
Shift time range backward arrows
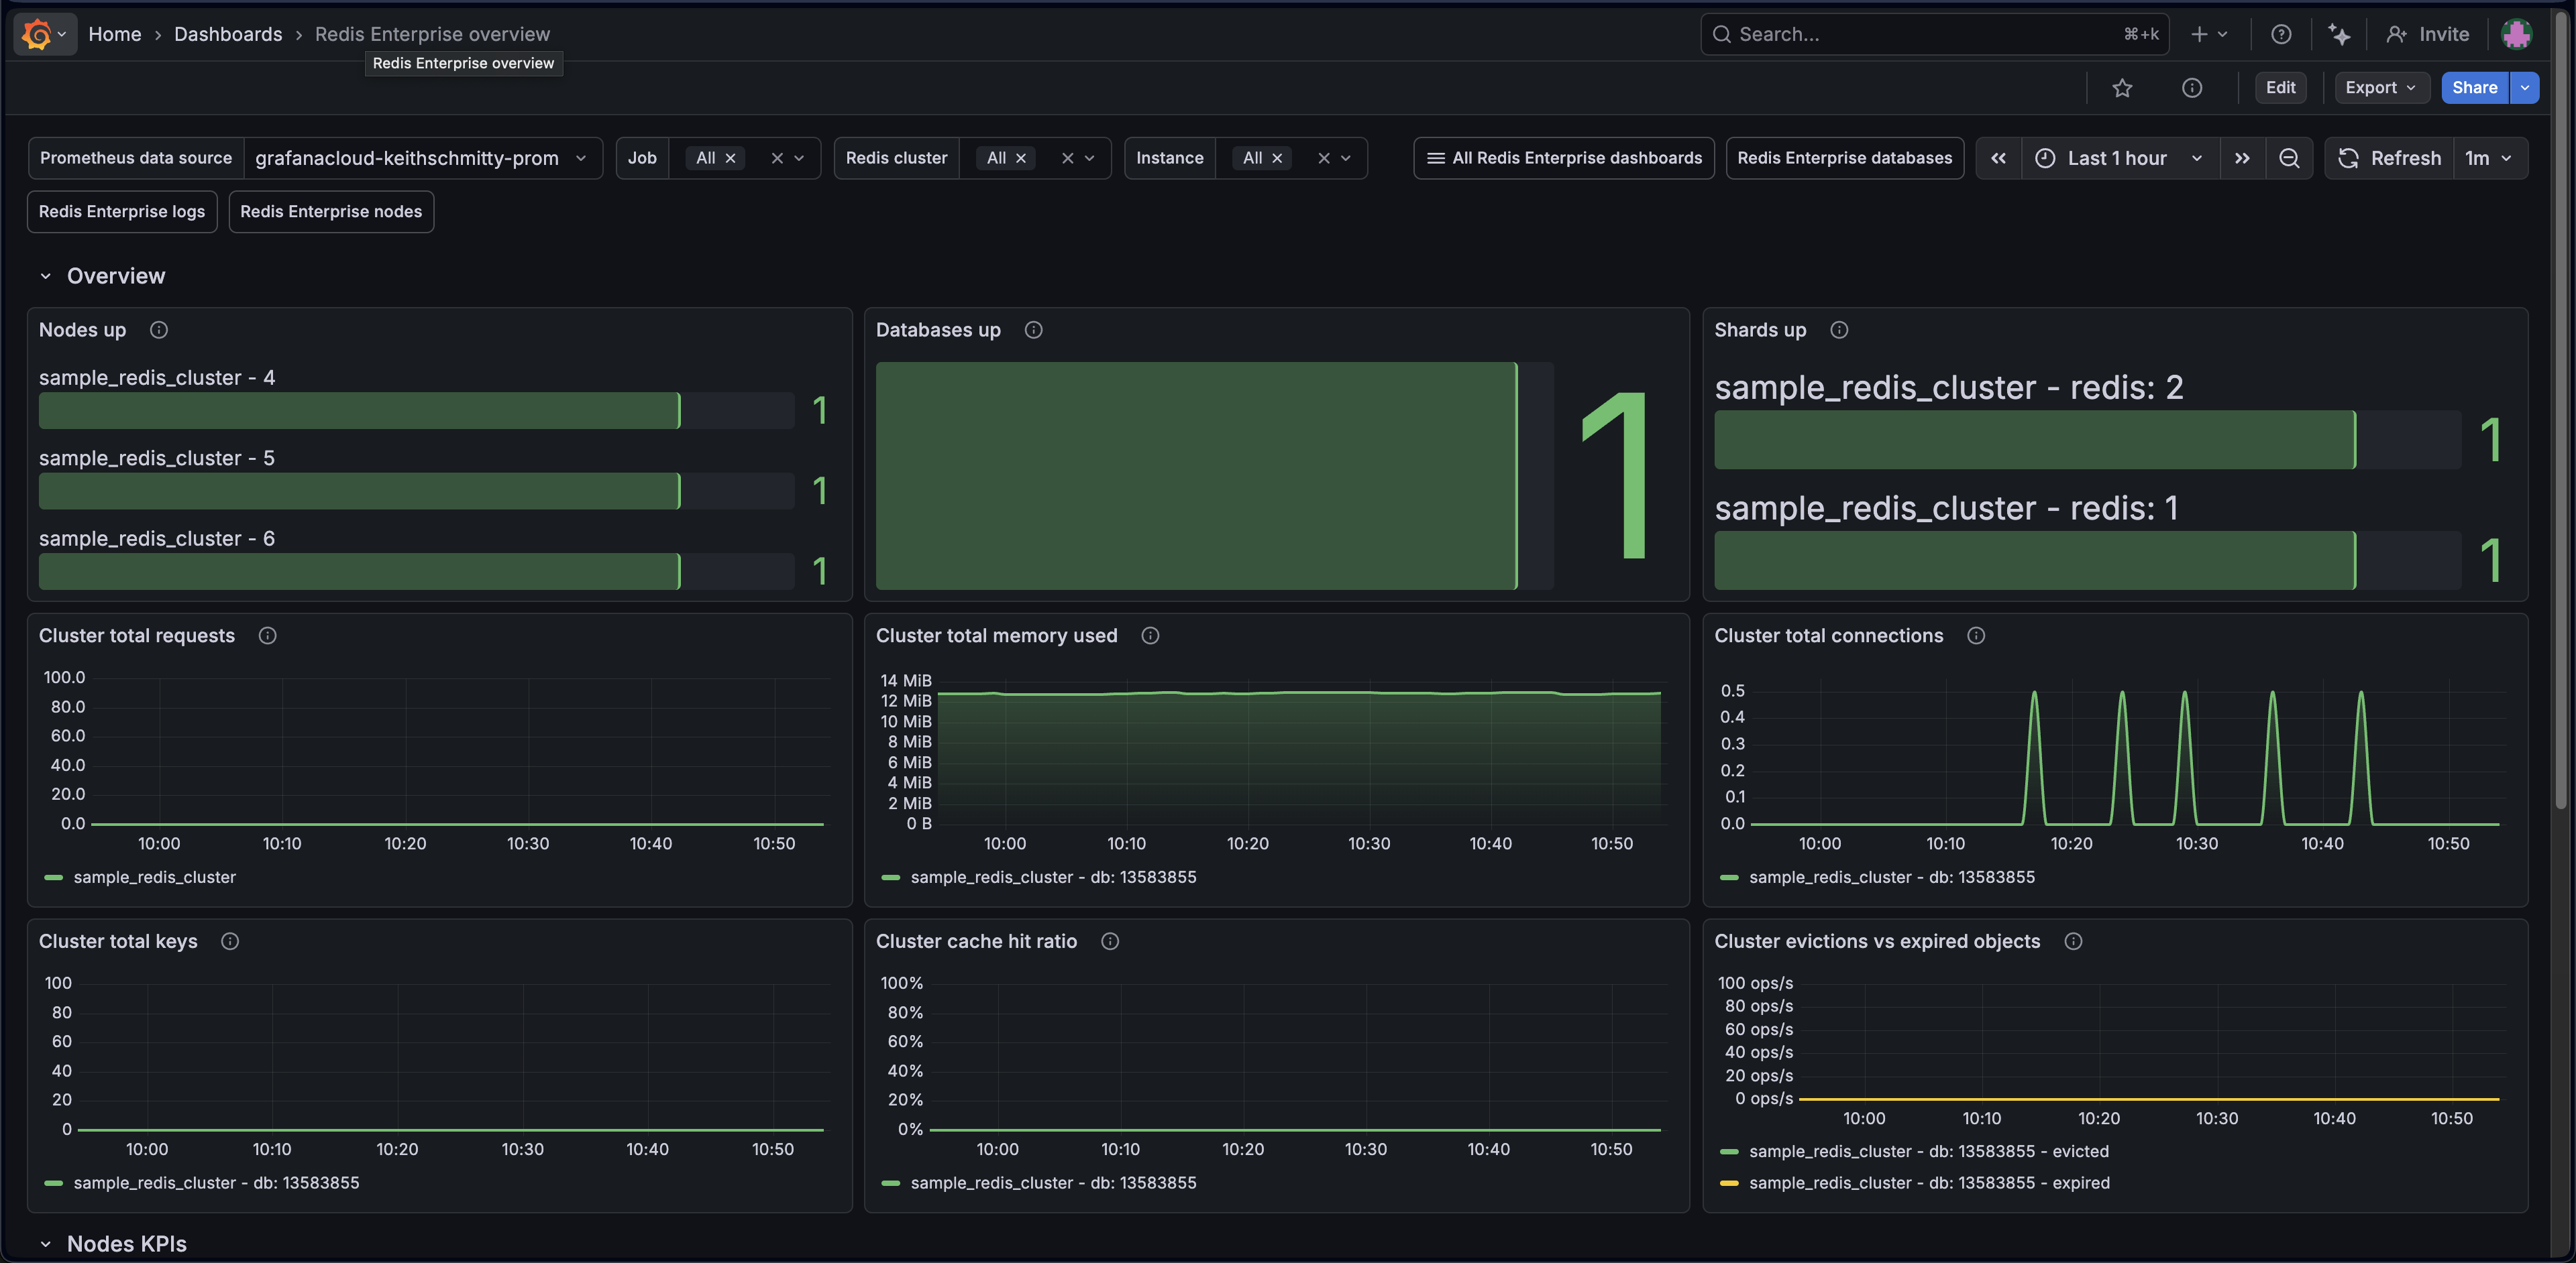1998,158
